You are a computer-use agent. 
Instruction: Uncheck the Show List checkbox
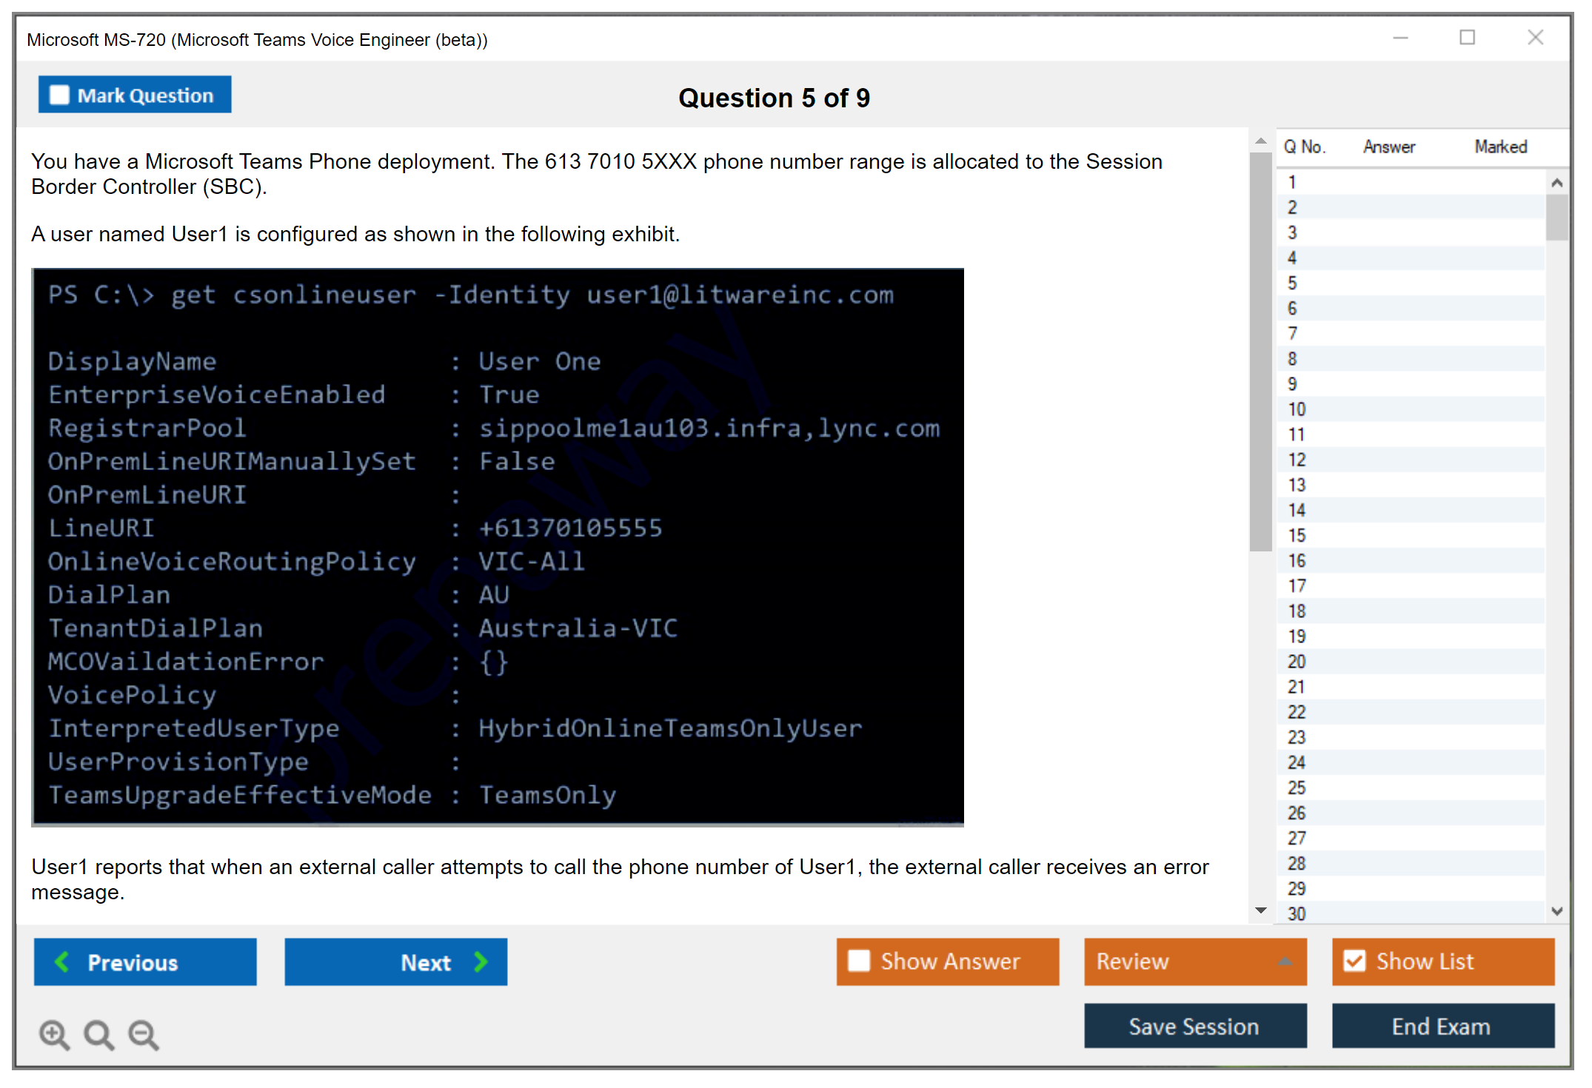click(1354, 961)
